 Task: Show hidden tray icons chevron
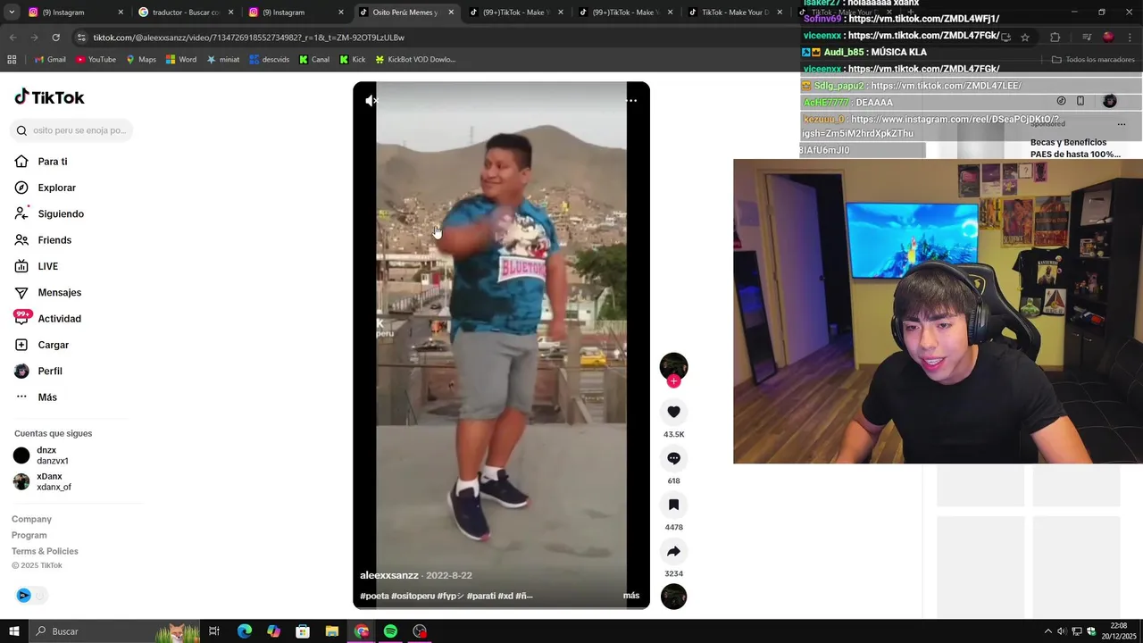[1048, 631]
